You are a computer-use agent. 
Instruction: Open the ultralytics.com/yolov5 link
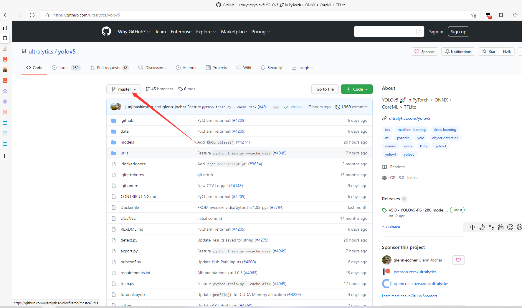click(409, 118)
